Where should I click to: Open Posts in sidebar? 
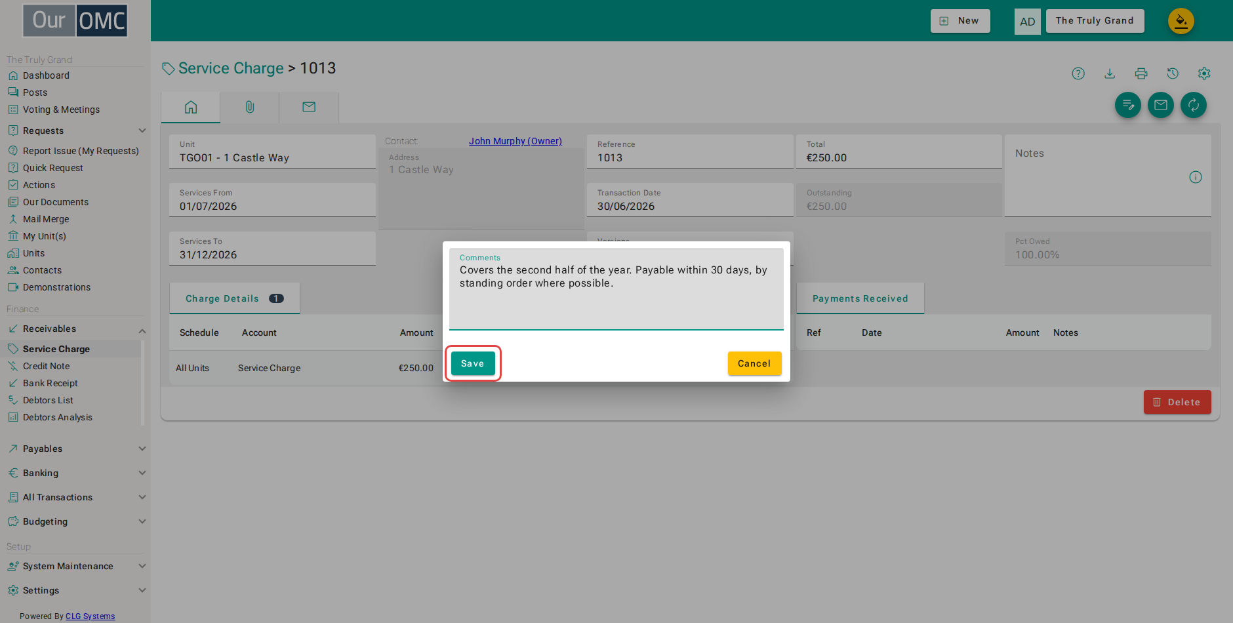pos(35,92)
